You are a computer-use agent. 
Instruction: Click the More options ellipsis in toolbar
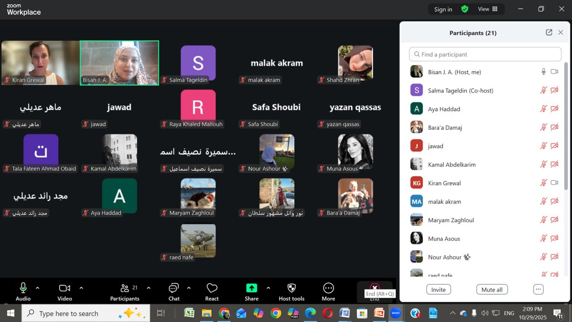(x=328, y=288)
